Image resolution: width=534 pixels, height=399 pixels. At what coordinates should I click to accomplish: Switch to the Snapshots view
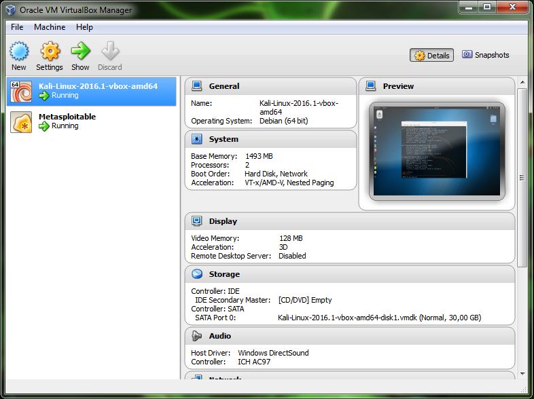coord(485,55)
